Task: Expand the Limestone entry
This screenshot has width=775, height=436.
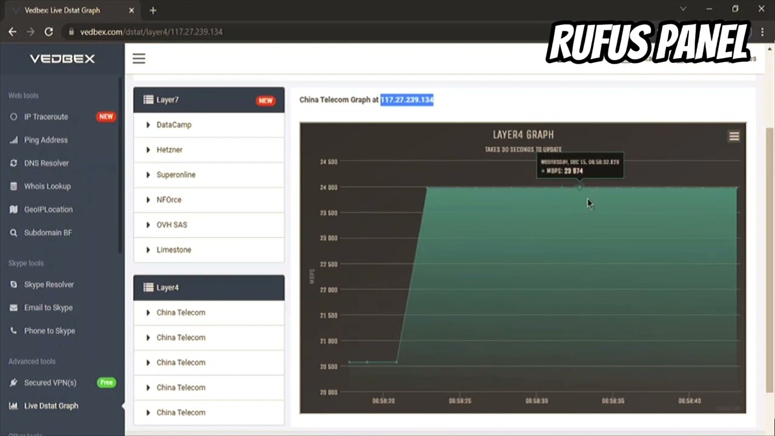Action: tap(209, 249)
